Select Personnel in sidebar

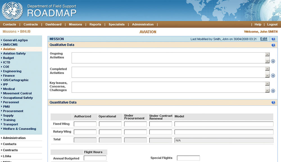tap(11, 102)
